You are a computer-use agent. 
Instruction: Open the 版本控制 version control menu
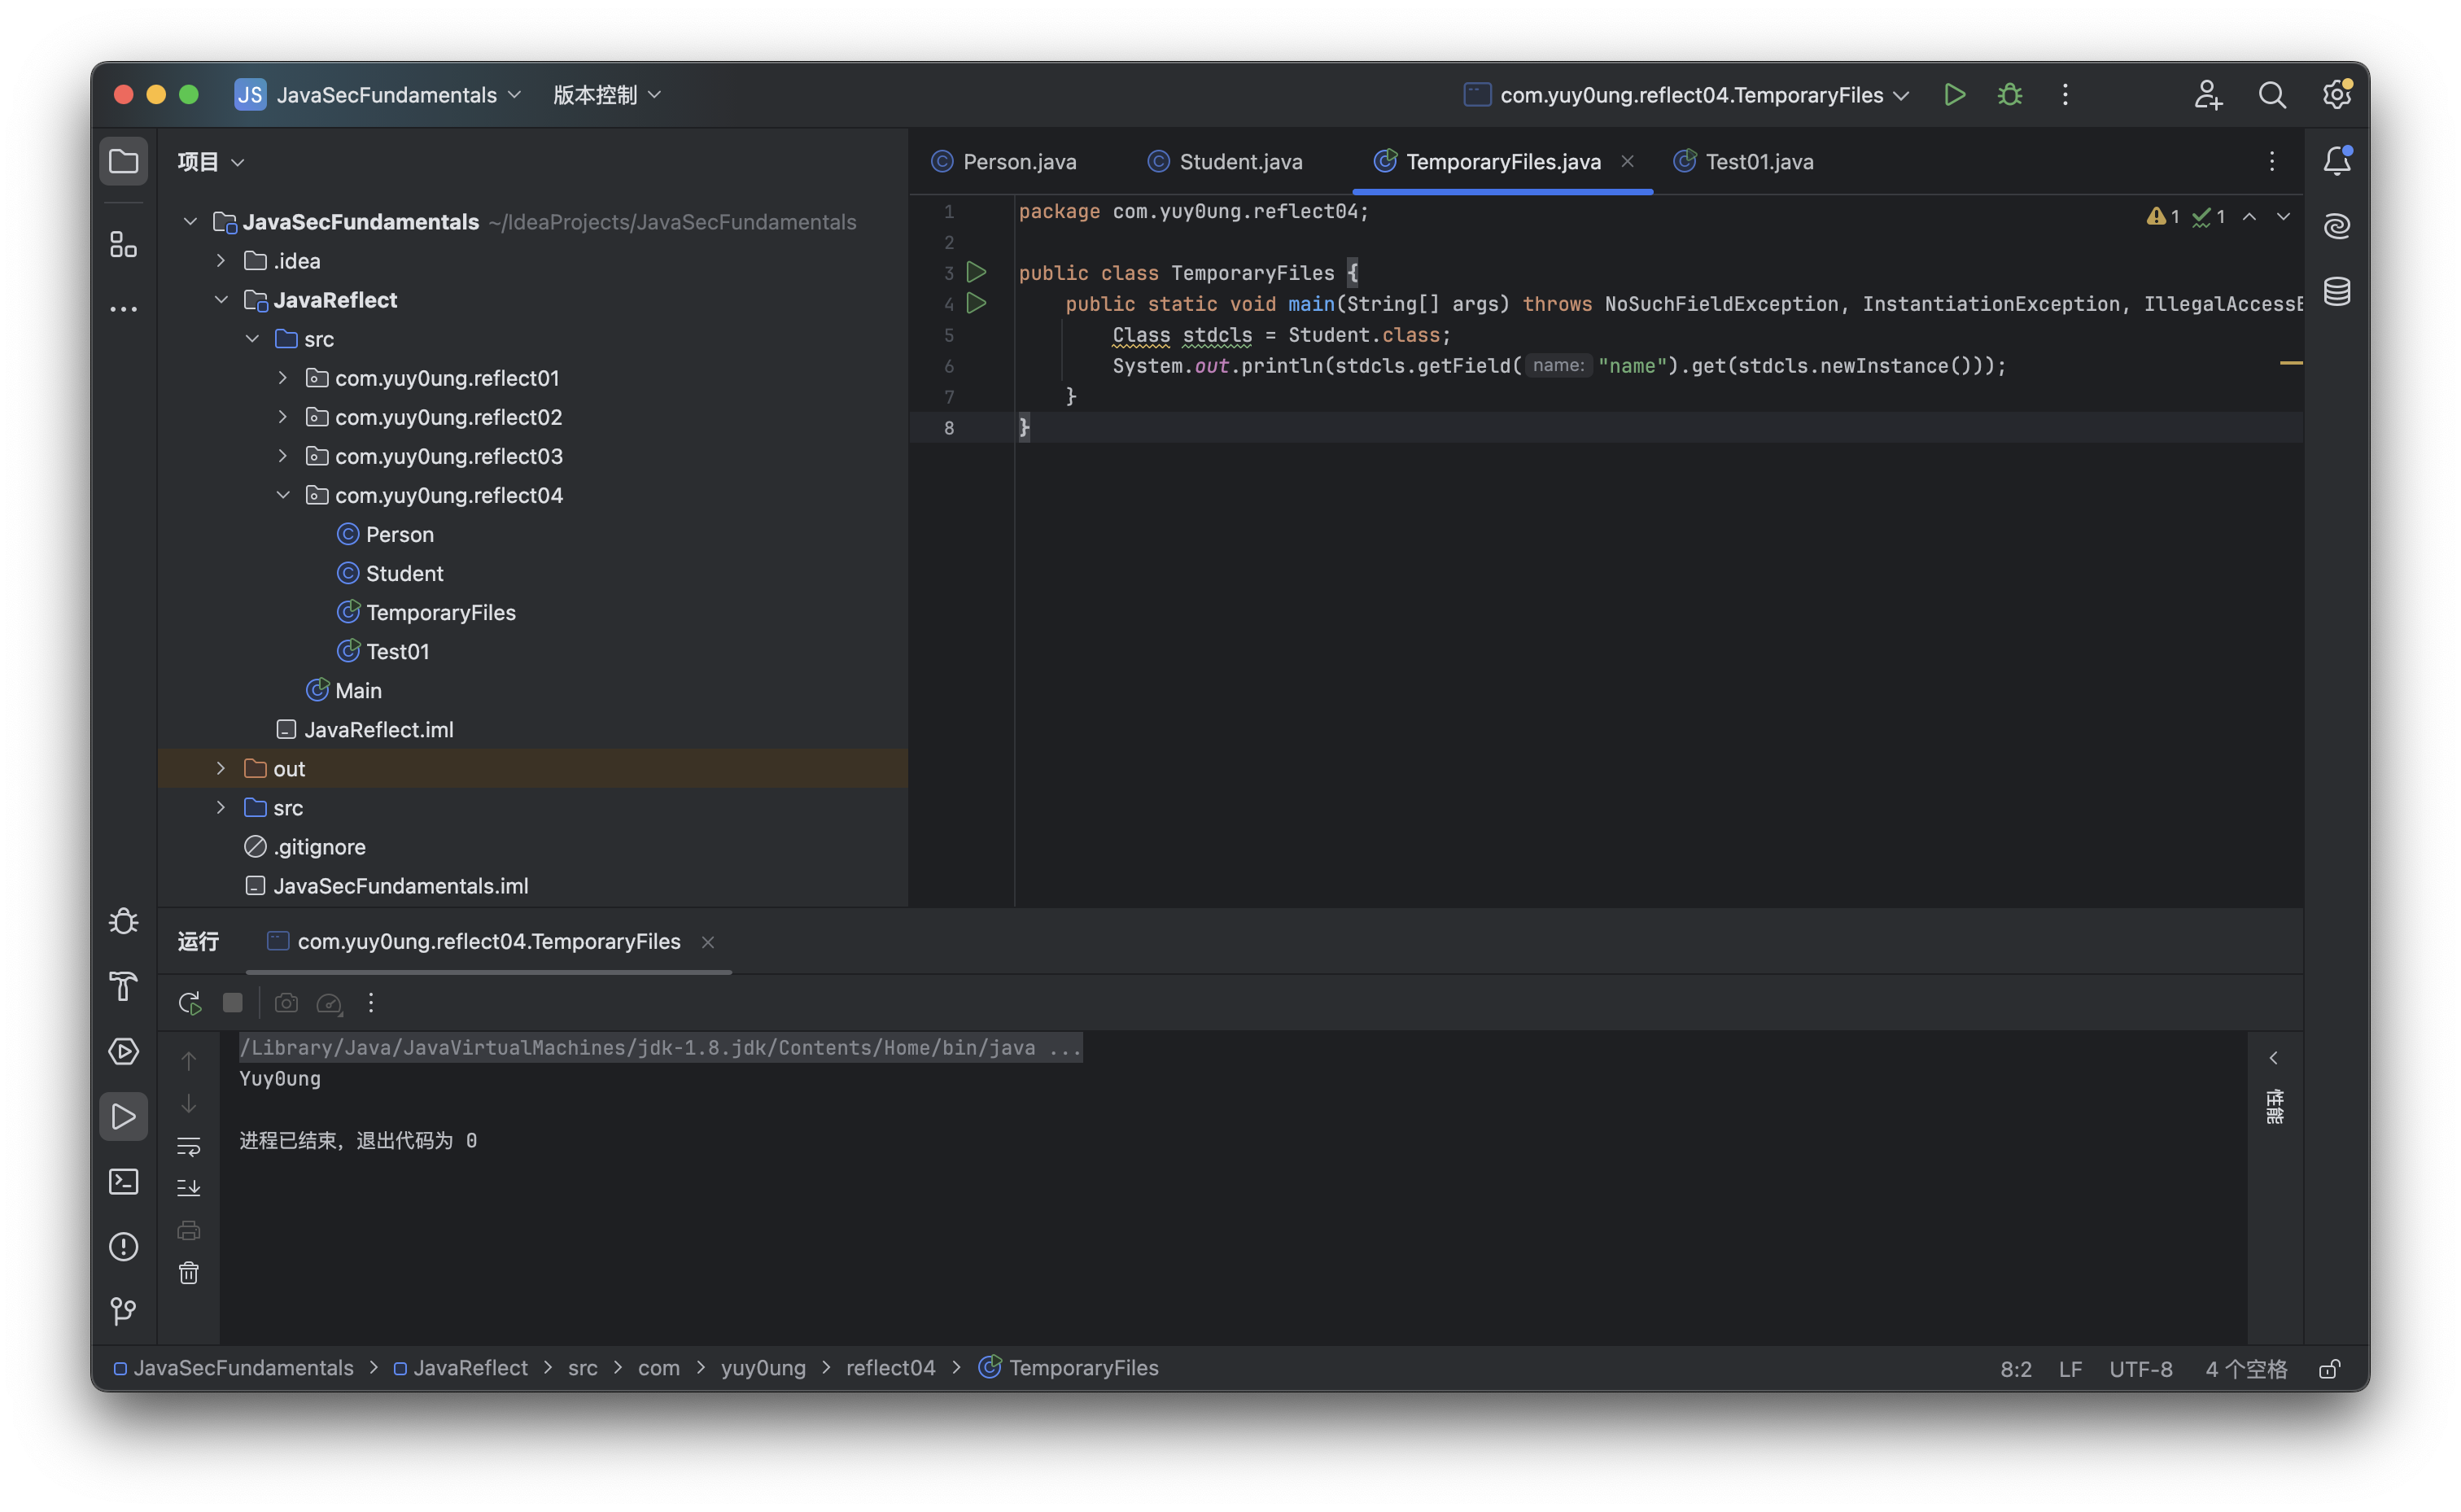coord(606,95)
